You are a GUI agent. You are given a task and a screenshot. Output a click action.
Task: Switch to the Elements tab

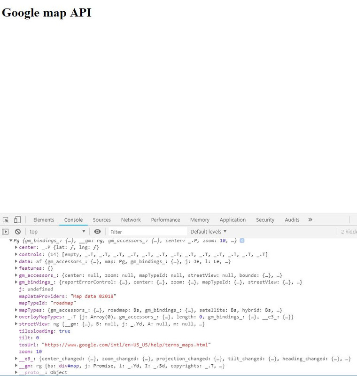(x=44, y=219)
